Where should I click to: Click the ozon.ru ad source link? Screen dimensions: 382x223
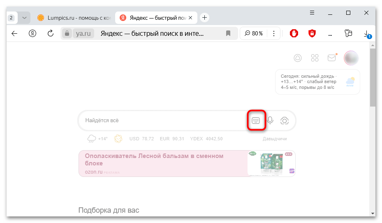(94, 172)
